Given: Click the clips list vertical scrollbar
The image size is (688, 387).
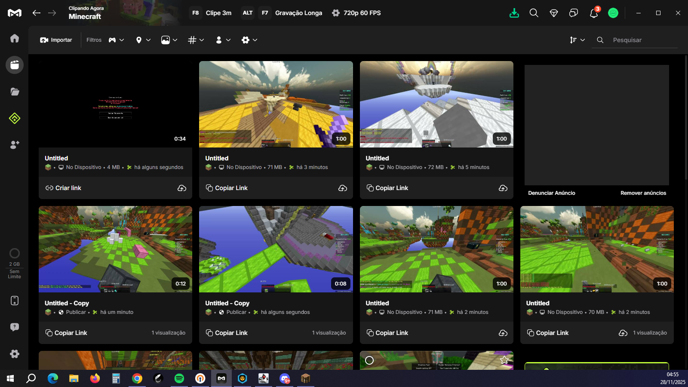Looking at the screenshot, I should (686, 118).
